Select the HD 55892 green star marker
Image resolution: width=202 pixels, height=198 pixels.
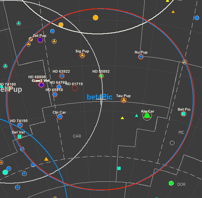[x=101, y=76]
